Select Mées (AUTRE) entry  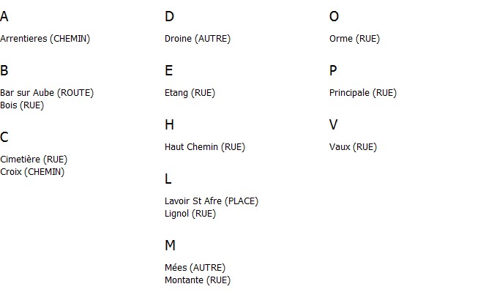pyautogui.click(x=195, y=268)
